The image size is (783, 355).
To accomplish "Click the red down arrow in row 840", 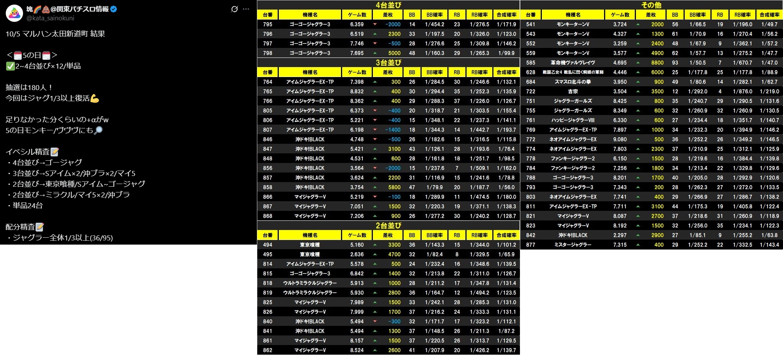I will coord(375,321).
